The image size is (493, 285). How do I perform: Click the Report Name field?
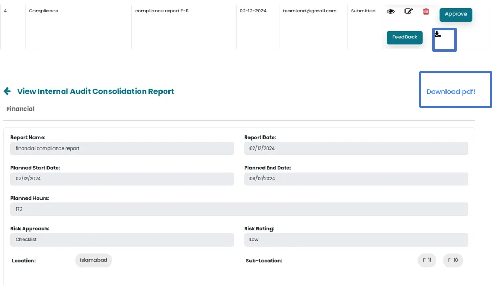pyautogui.click(x=121, y=148)
